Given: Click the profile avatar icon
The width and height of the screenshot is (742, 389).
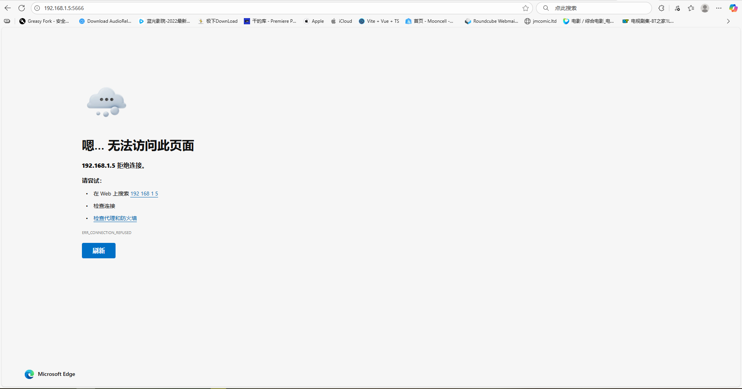Looking at the screenshot, I should [705, 8].
